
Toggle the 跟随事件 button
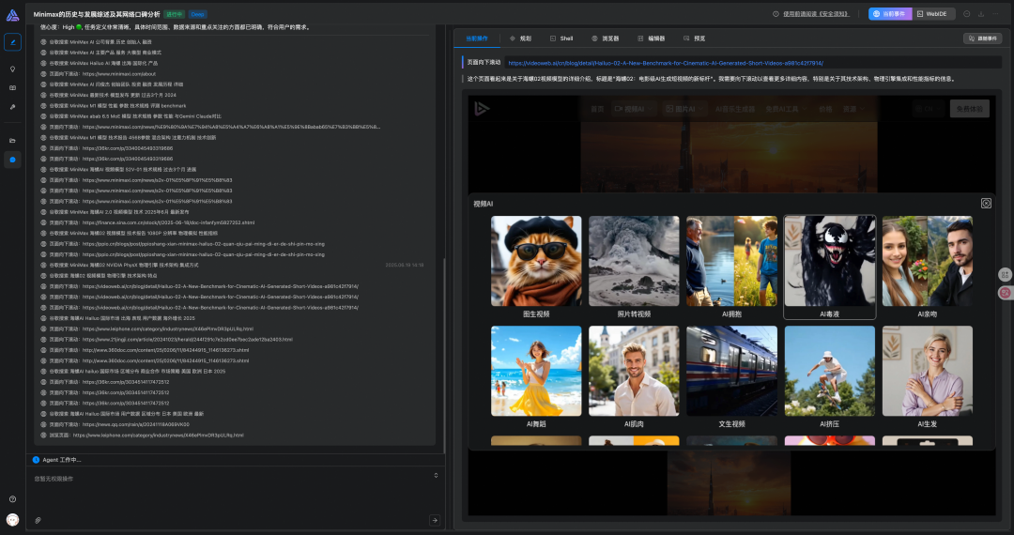pos(982,38)
